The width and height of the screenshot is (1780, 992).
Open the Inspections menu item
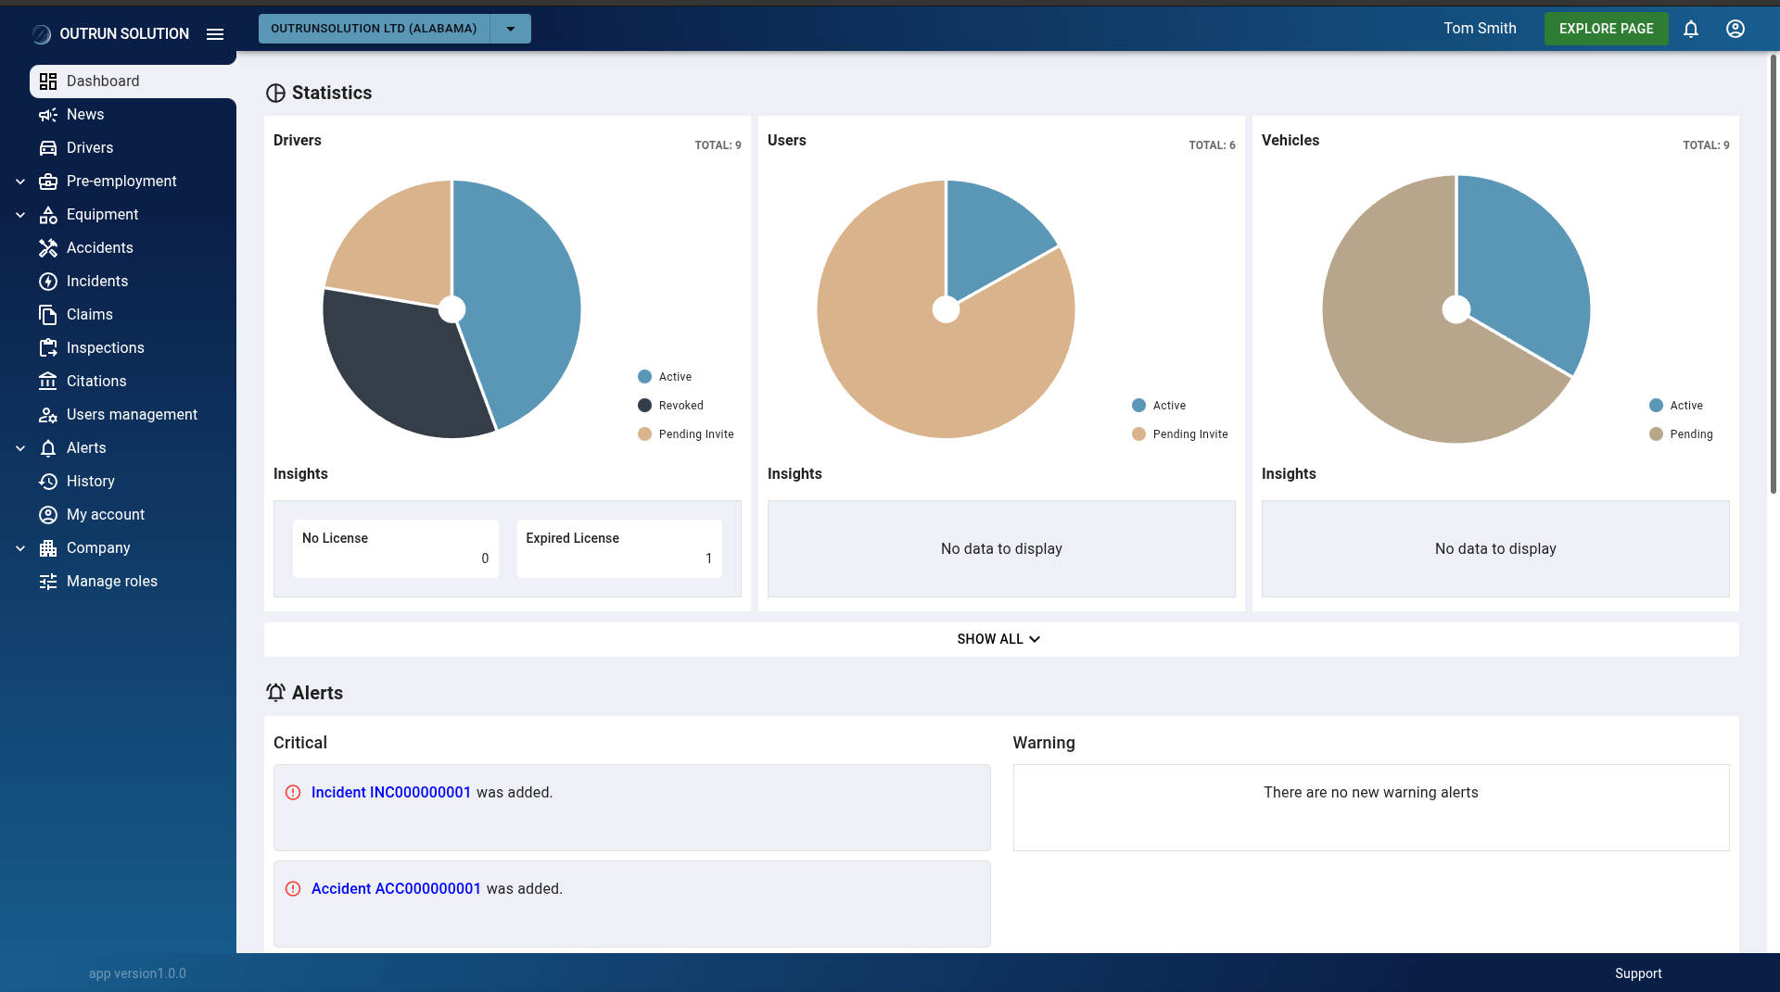click(105, 348)
